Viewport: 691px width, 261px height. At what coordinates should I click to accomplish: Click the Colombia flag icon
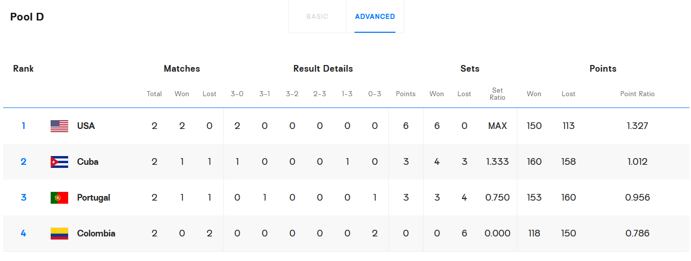point(59,233)
